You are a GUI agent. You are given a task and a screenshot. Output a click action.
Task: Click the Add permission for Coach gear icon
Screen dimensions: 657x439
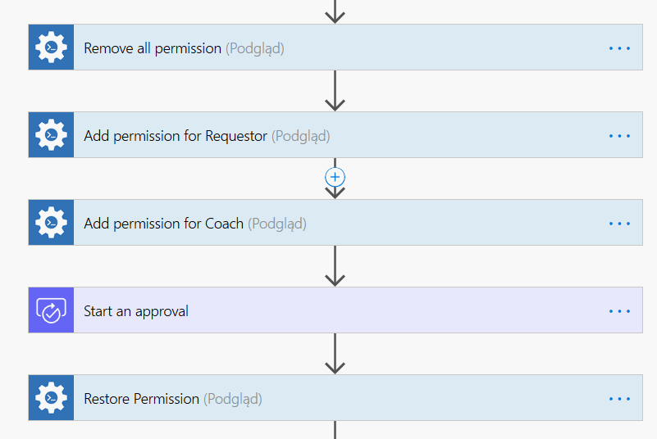pos(51,223)
